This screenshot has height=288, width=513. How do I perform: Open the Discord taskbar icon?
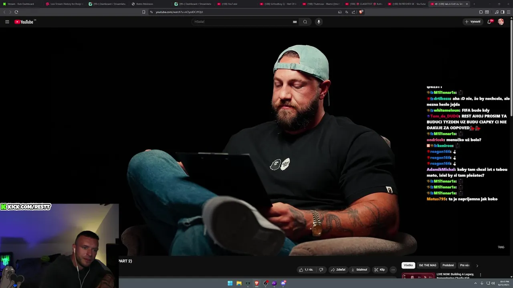click(284, 283)
